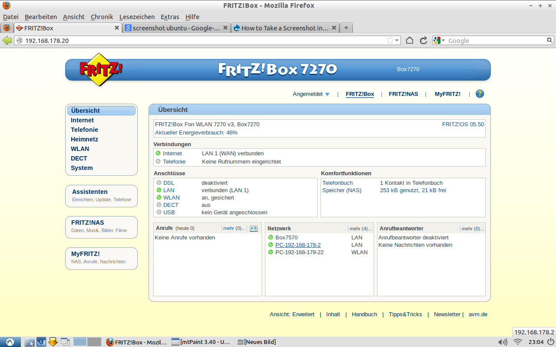Select System in the sidebar
The width and height of the screenshot is (556, 347).
[82, 168]
